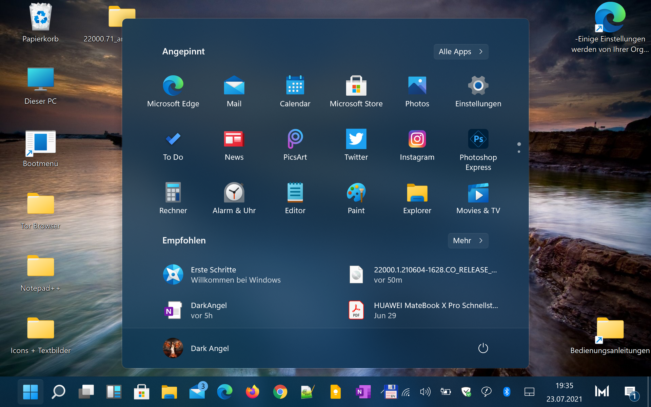The height and width of the screenshot is (407, 651).
Task: Open Explorer from pinned apps
Action: 417,198
